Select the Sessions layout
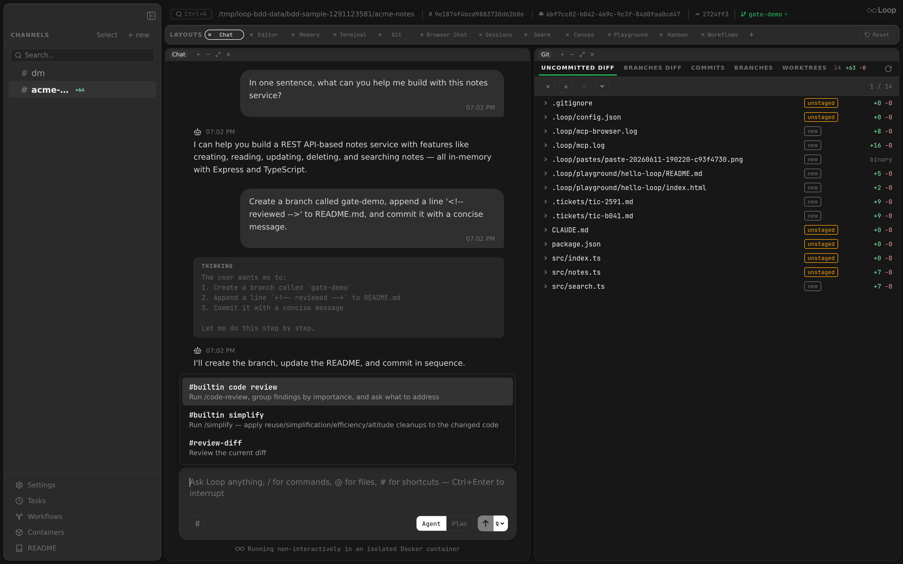The image size is (903, 564). tap(499, 35)
